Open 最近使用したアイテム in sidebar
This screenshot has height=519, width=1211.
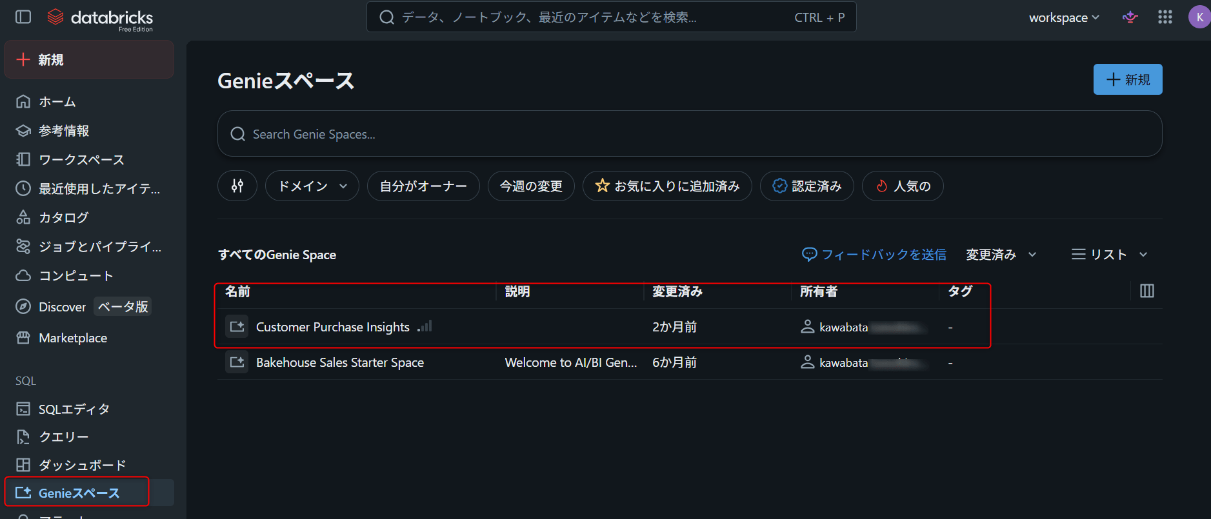pyautogui.click(x=89, y=188)
